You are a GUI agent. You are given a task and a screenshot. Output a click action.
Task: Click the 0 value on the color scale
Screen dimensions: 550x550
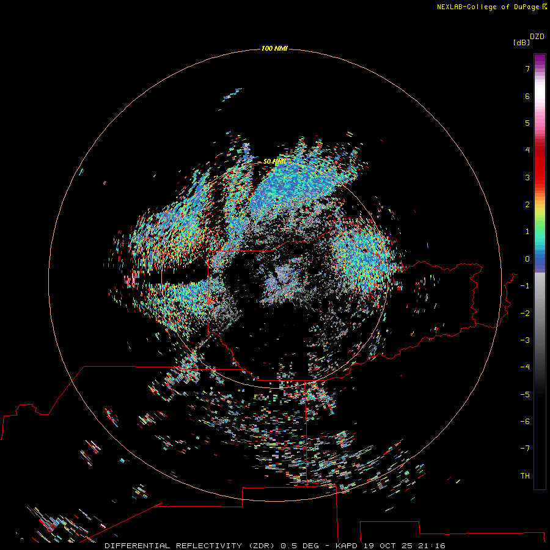point(527,259)
